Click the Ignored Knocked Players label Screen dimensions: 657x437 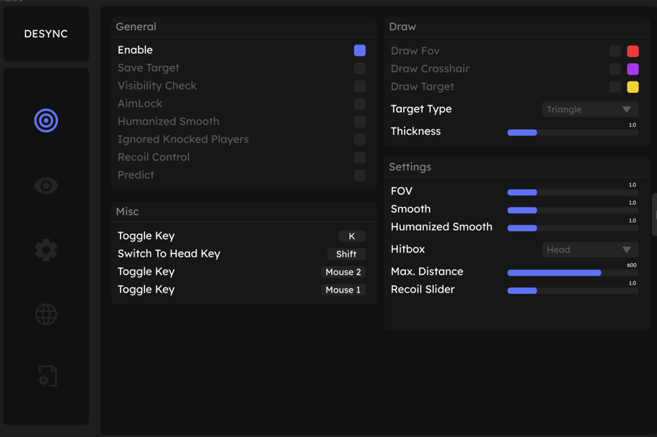coord(183,139)
